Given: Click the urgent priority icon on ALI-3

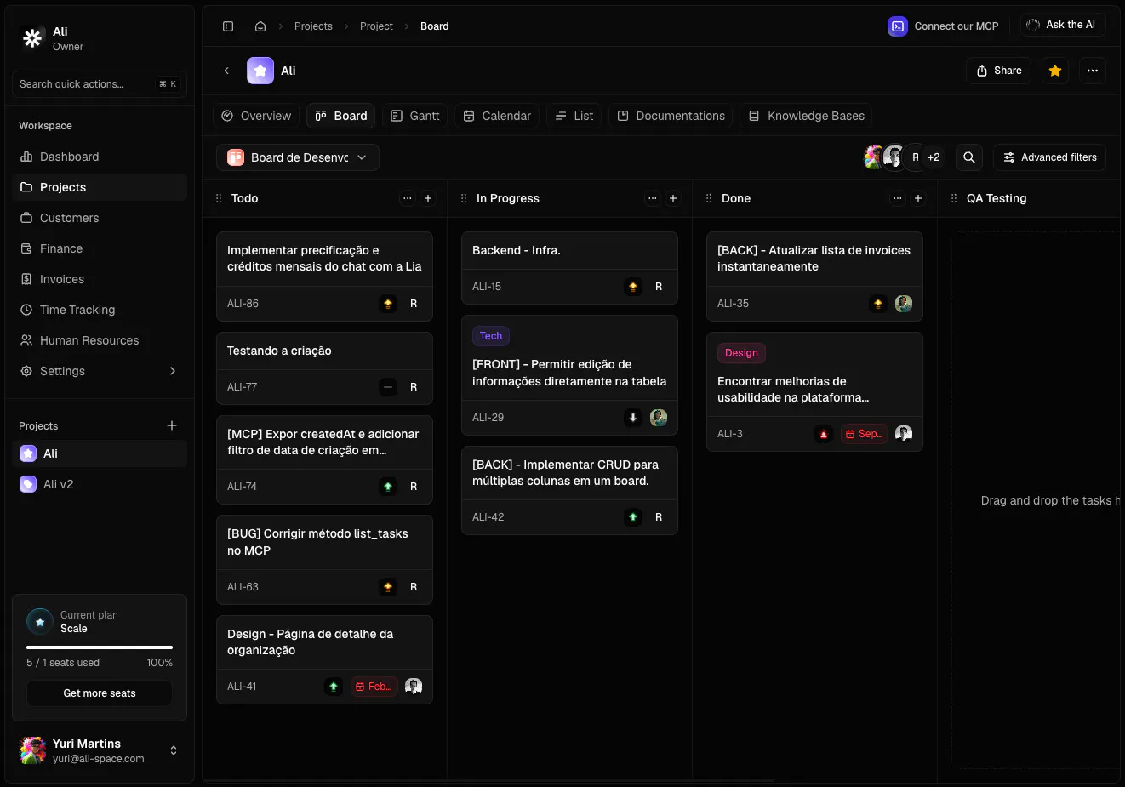Looking at the screenshot, I should coord(824,434).
